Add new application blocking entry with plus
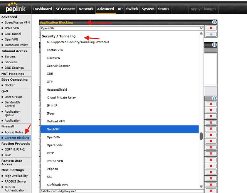Viewport: 247px width, 193px height. coord(211,34)
